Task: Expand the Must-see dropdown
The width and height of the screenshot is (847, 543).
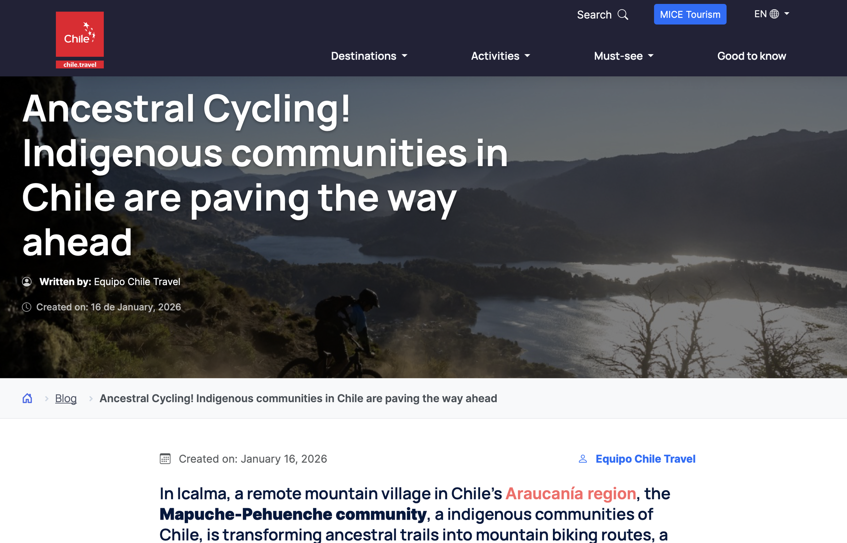Action: pyautogui.click(x=624, y=56)
